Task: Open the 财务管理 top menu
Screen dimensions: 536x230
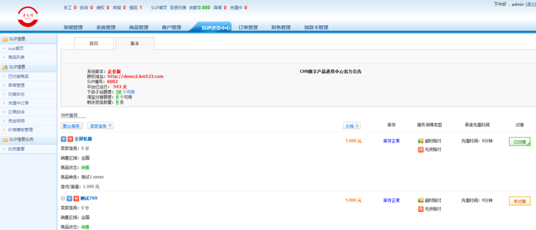Action: click(281, 27)
